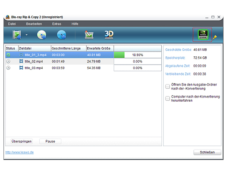Click the Verbleibende Zeit value 00:00:38
Screen dimensions: 227x174
200,74
